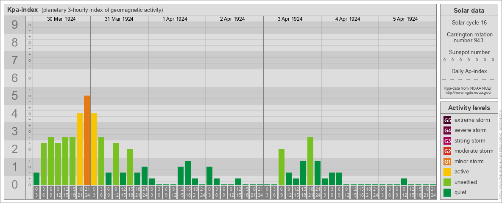Select the yellow 31 Mar 0-3 bar

tap(94, 149)
